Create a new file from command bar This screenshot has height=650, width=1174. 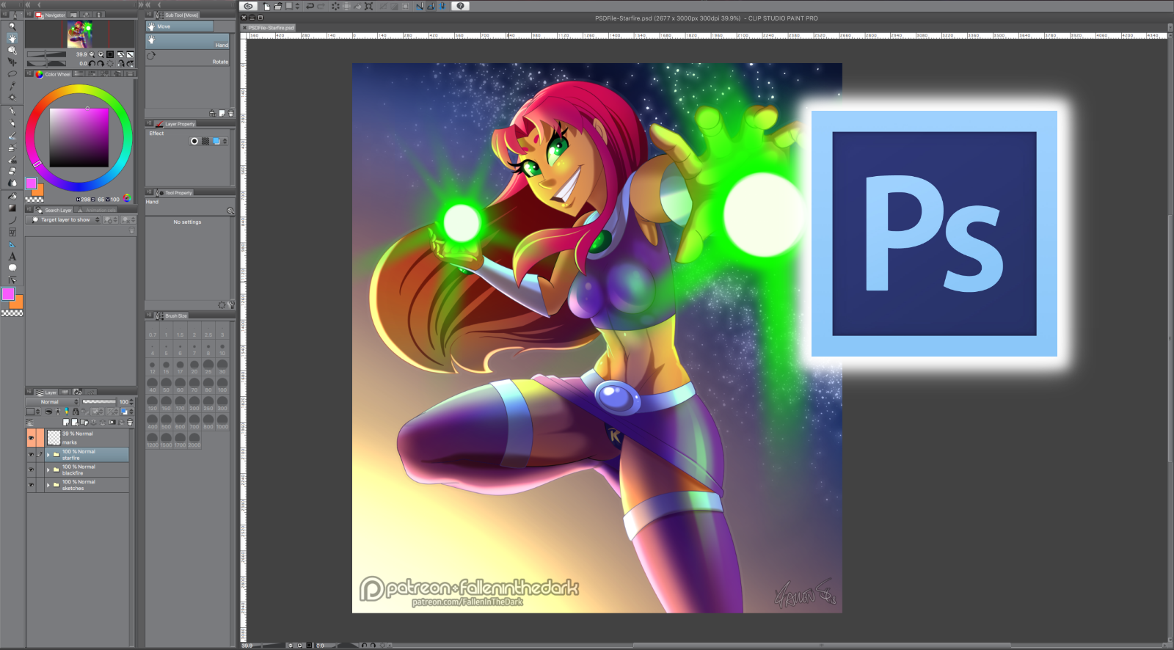click(266, 6)
